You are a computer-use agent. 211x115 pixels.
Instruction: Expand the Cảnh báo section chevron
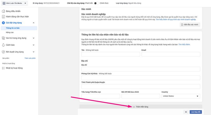click(33, 45)
